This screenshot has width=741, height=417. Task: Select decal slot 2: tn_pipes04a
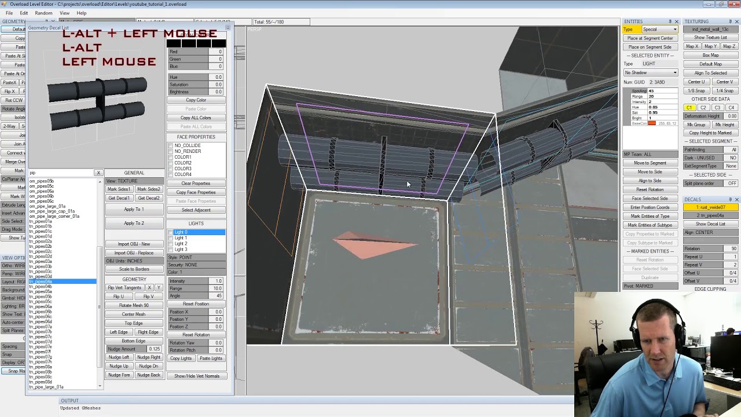point(710,215)
